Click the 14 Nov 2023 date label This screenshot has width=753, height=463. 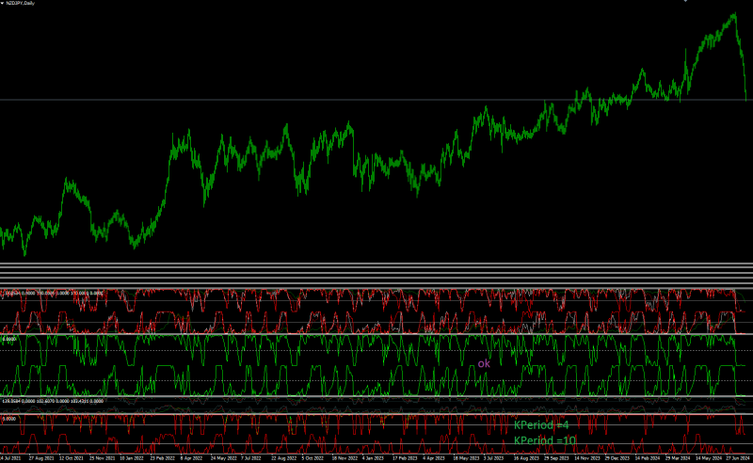586,458
